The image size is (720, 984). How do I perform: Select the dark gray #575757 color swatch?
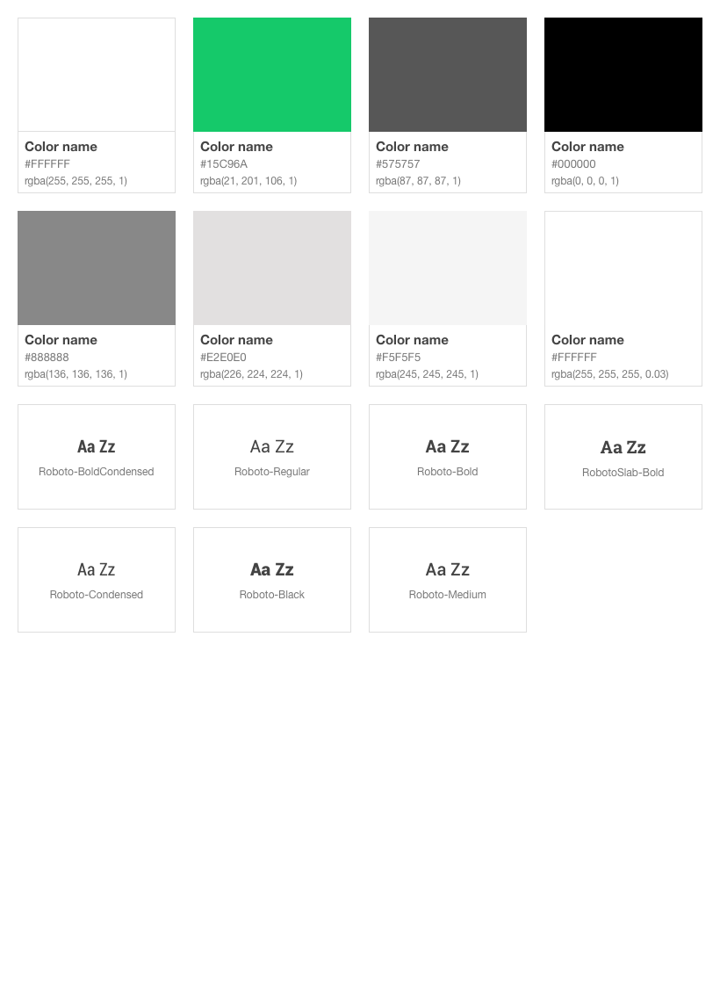point(448,75)
